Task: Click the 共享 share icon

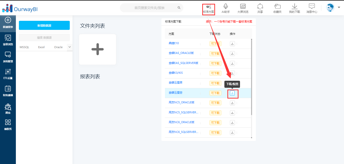Action: (x=260, y=9)
